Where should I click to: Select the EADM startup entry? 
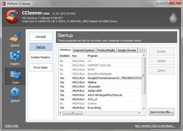pyautogui.click(x=100, y=70)
